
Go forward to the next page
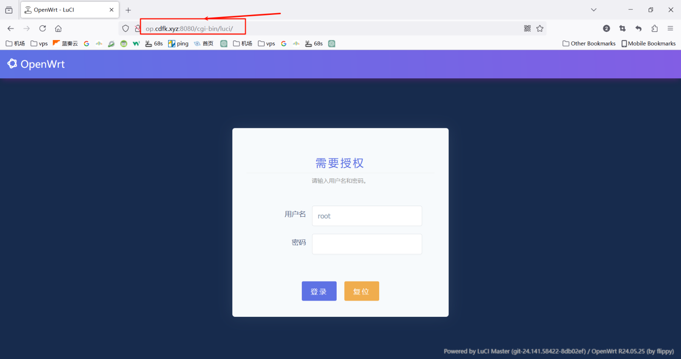point(26,29)
